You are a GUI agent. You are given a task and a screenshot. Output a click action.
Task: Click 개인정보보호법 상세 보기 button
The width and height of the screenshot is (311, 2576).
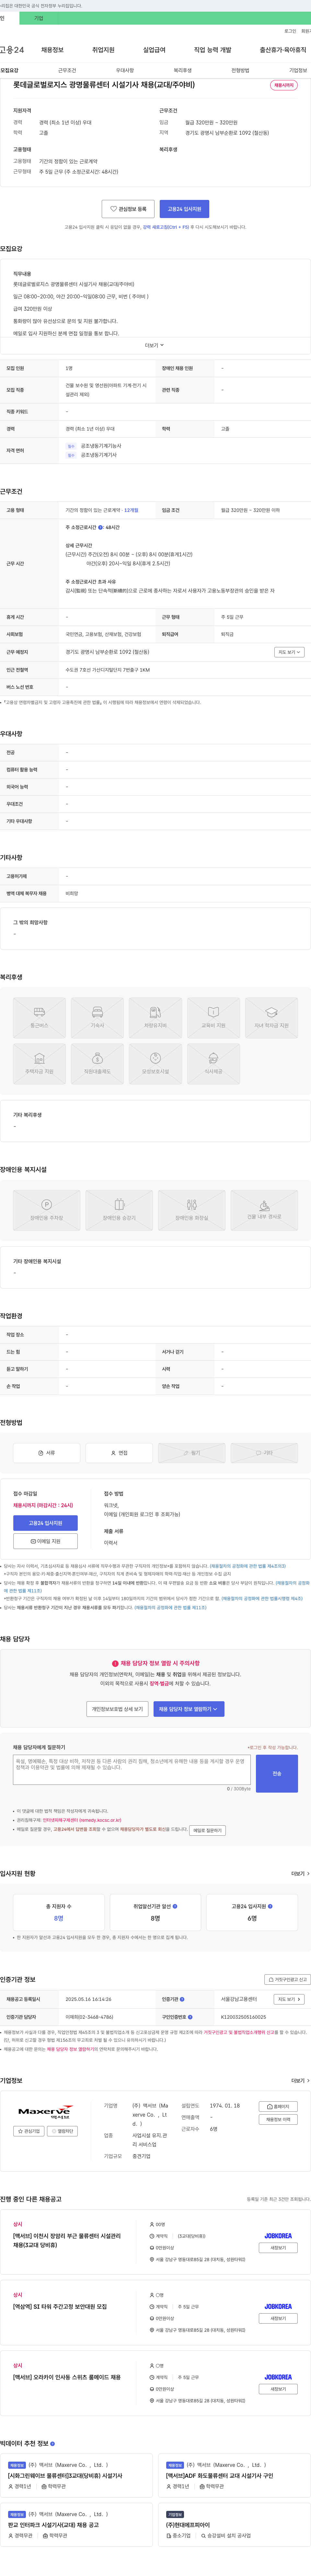point(117,1709)
